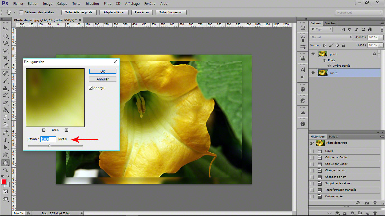Switch to the Couches tab
Screen dimensions: 385x216
coord(330,23)
